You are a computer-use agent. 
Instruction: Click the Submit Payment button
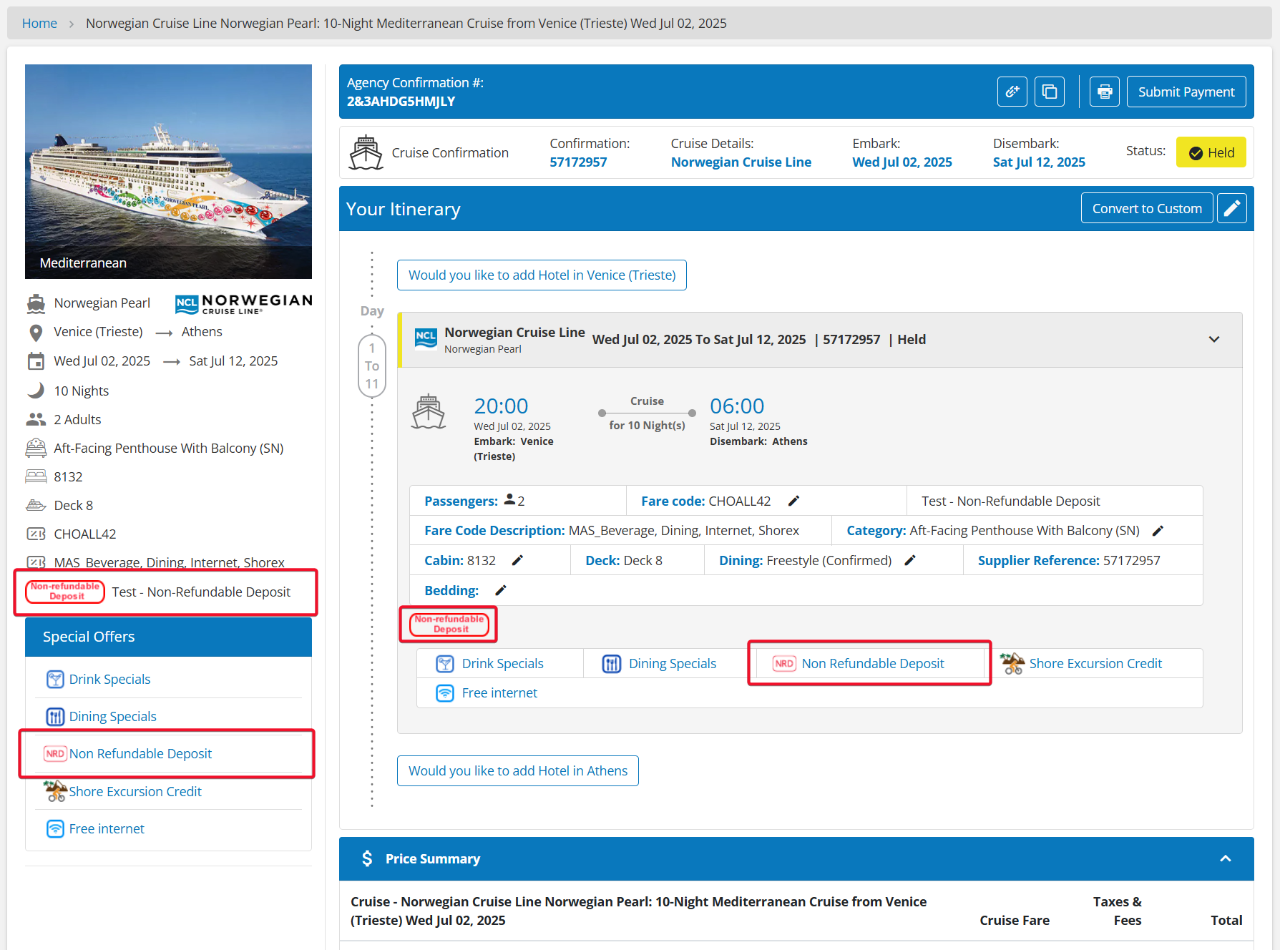[x=1186, y=92]
